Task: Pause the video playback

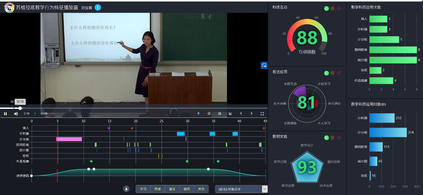Action: click(x=5, y=114)
